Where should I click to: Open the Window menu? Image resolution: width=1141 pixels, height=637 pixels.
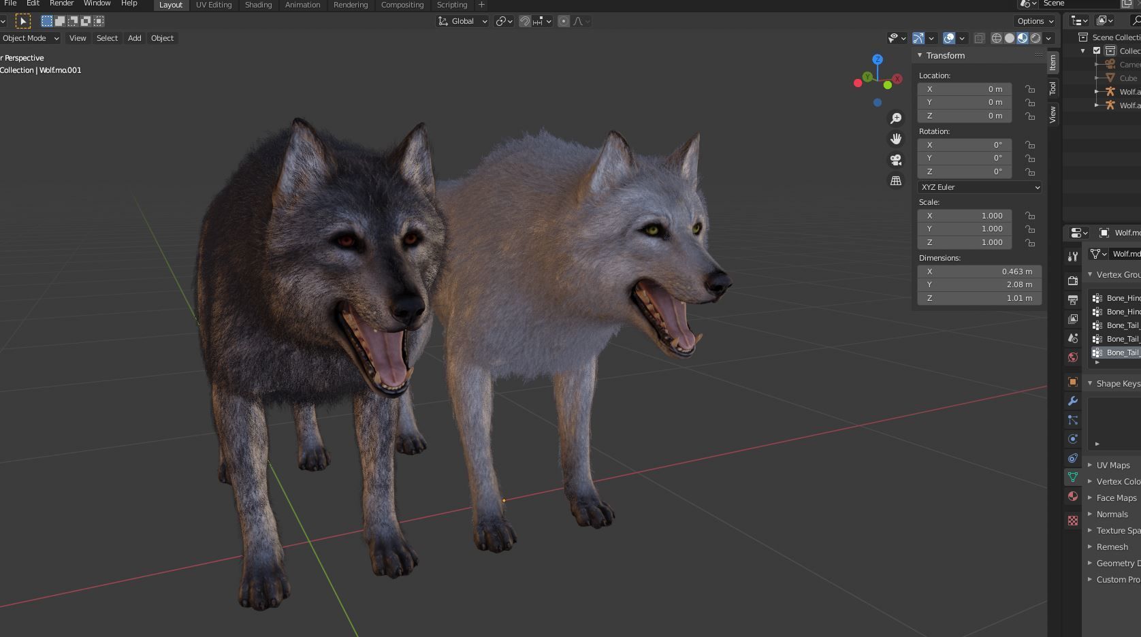click(x=97, y=3)
